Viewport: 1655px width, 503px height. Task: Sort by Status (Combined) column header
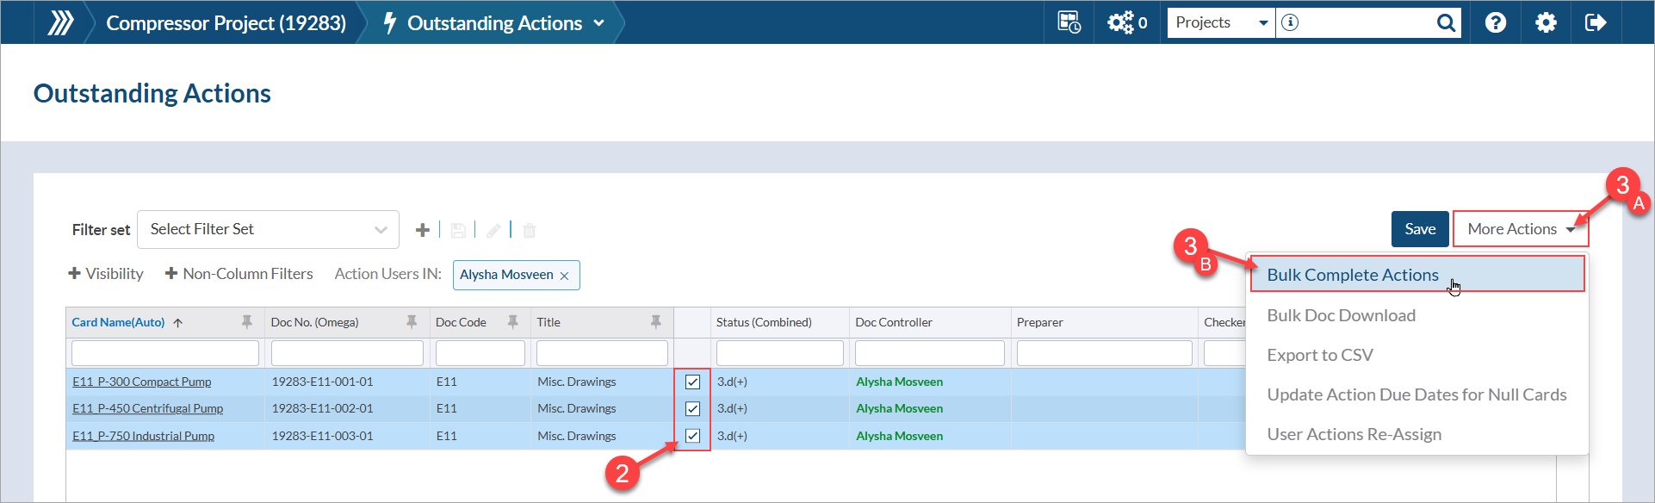[764, 322]
